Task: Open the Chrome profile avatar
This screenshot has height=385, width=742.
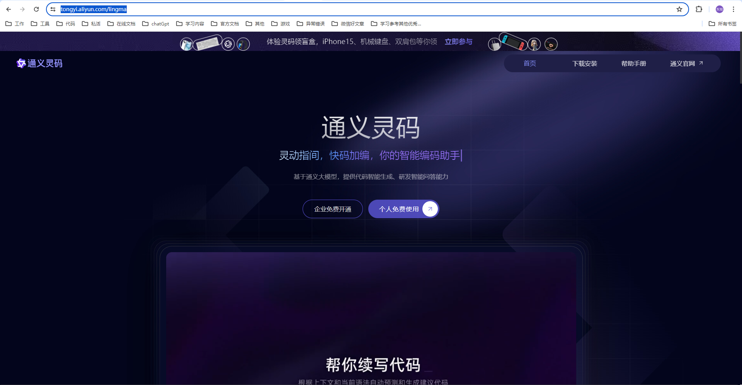Action: tap(720, 9)
